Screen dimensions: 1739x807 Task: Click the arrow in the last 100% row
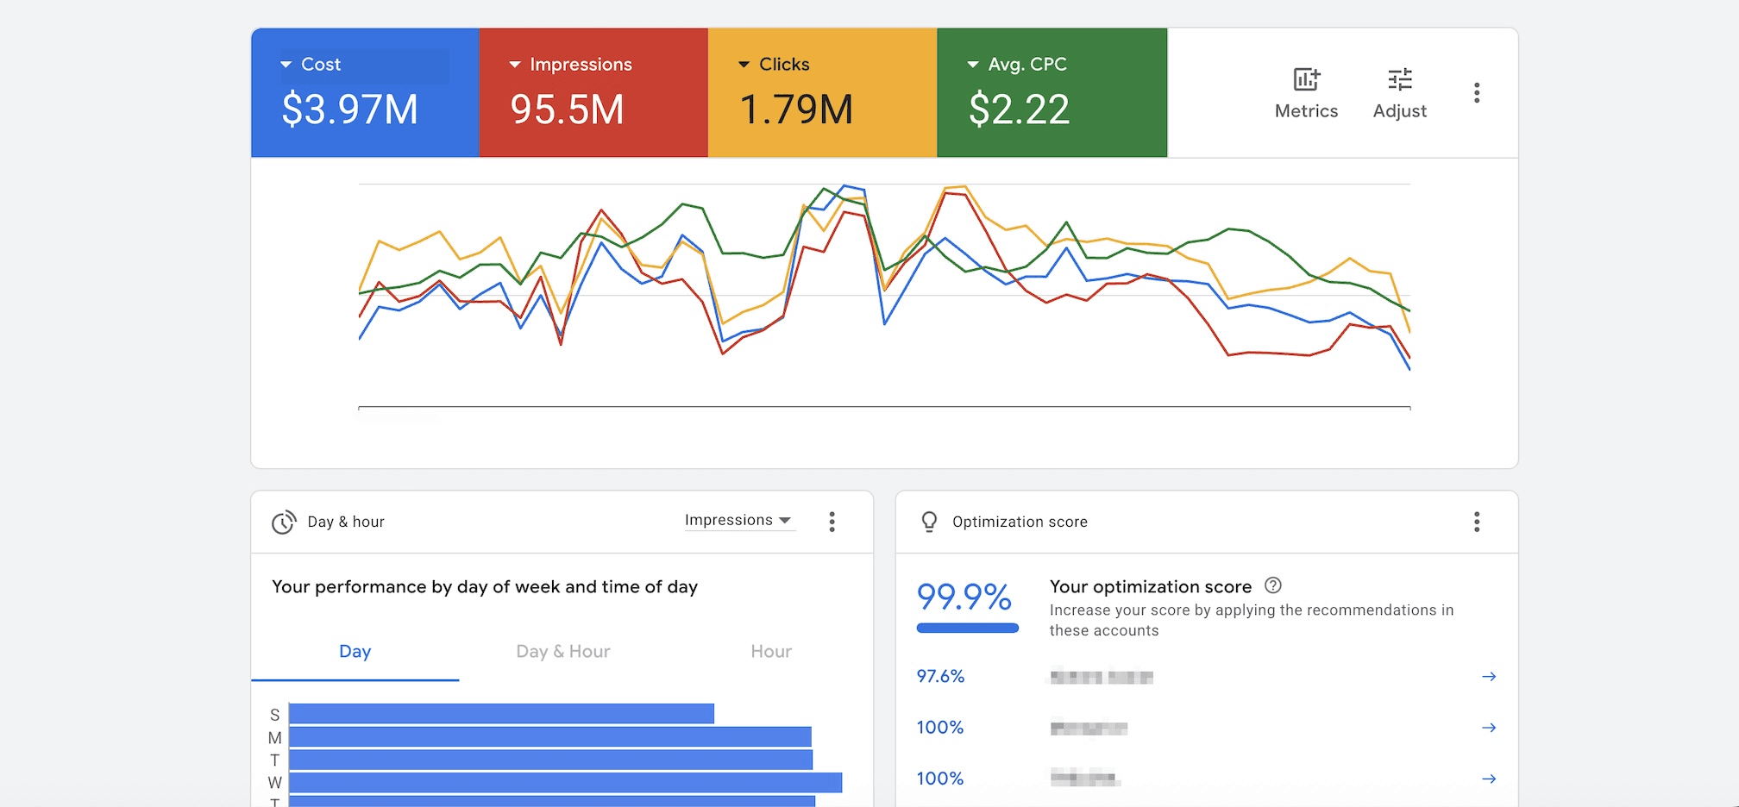tap(1489, 779)
